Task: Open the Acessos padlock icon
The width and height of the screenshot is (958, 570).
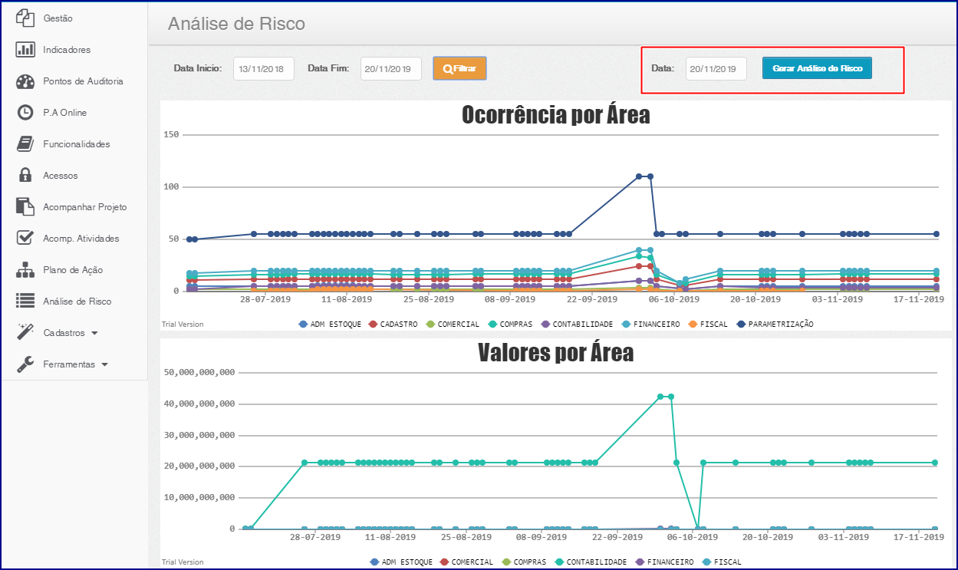Action: [25, 175]
